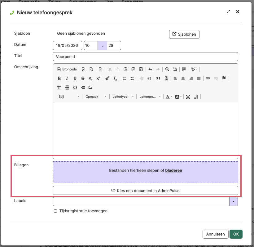Image resolution: width=254 pixels, height=247 pixels.
Task: Insert a horizontal line
Action: coord(67,88)
